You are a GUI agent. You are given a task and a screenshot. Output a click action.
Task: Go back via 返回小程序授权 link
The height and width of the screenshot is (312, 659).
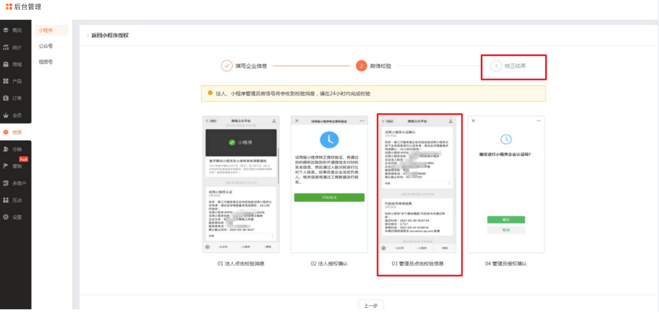pyautogui.click(x=110, y=35)
